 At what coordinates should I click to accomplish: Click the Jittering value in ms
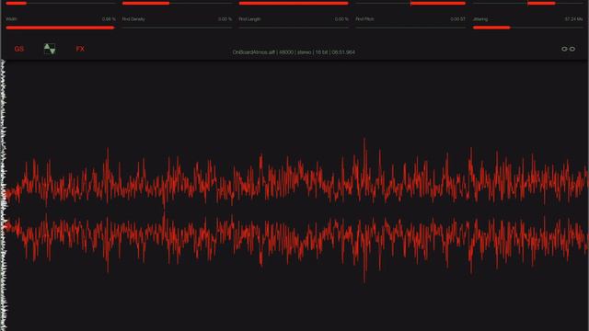pyautogui.click(x=573, y=19)
